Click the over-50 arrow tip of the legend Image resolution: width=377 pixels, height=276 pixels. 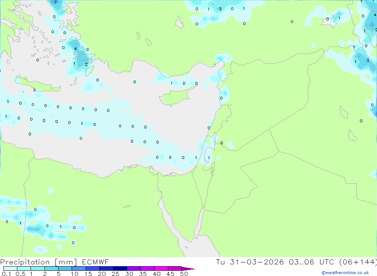click(x=188, y=269)
